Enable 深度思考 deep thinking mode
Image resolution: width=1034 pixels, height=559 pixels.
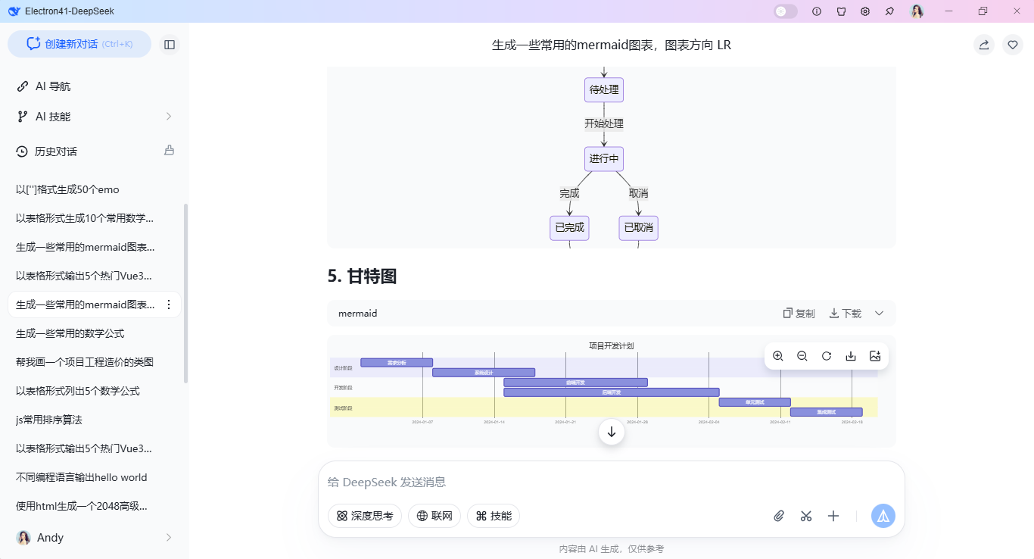(x=364, y=516)
